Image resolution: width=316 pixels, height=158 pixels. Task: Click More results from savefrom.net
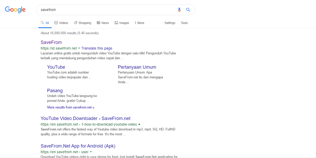(x=71, y=107)
